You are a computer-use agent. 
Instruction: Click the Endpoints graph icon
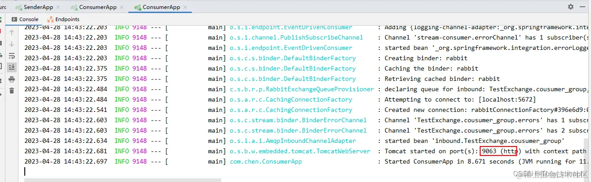pos(50,19)
